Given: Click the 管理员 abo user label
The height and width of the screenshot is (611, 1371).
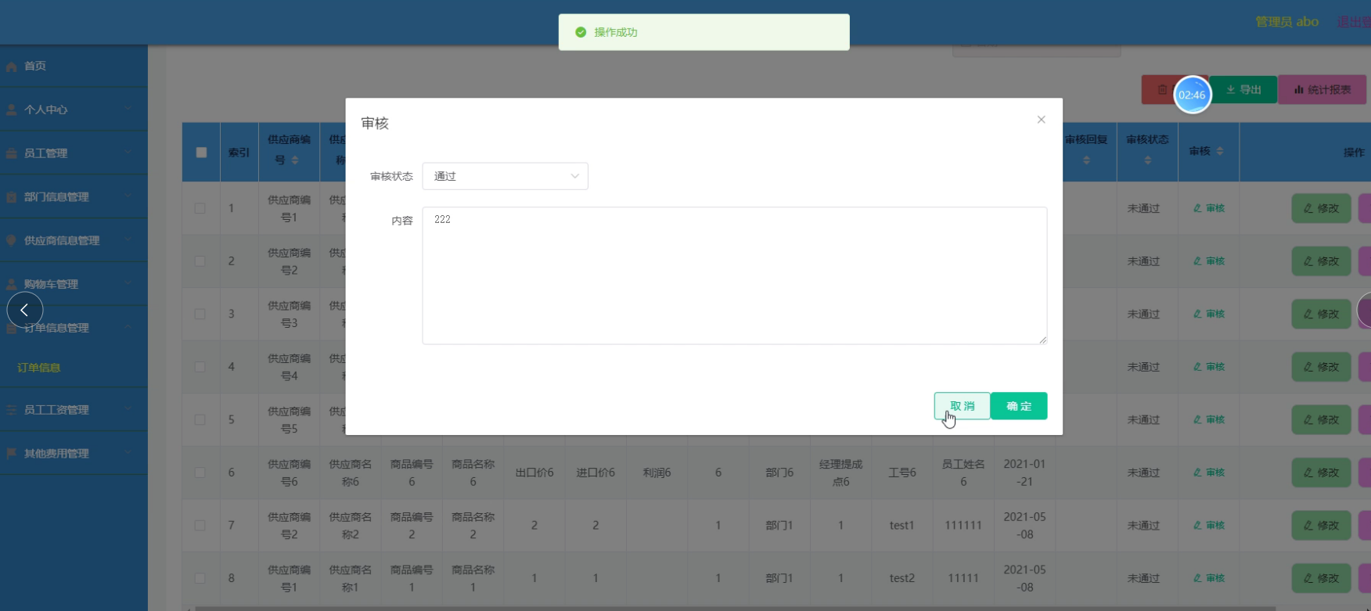Looking at the screenshot, I should (x=1286, y=22).
